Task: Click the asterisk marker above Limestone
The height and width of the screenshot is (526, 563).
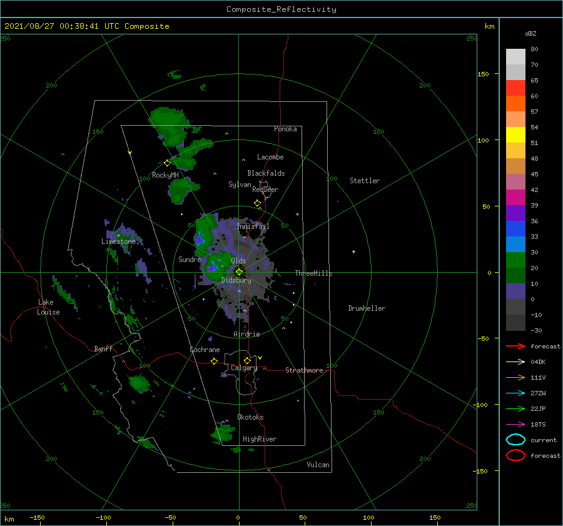Action: pyautogui.click(x=118, y=236)
